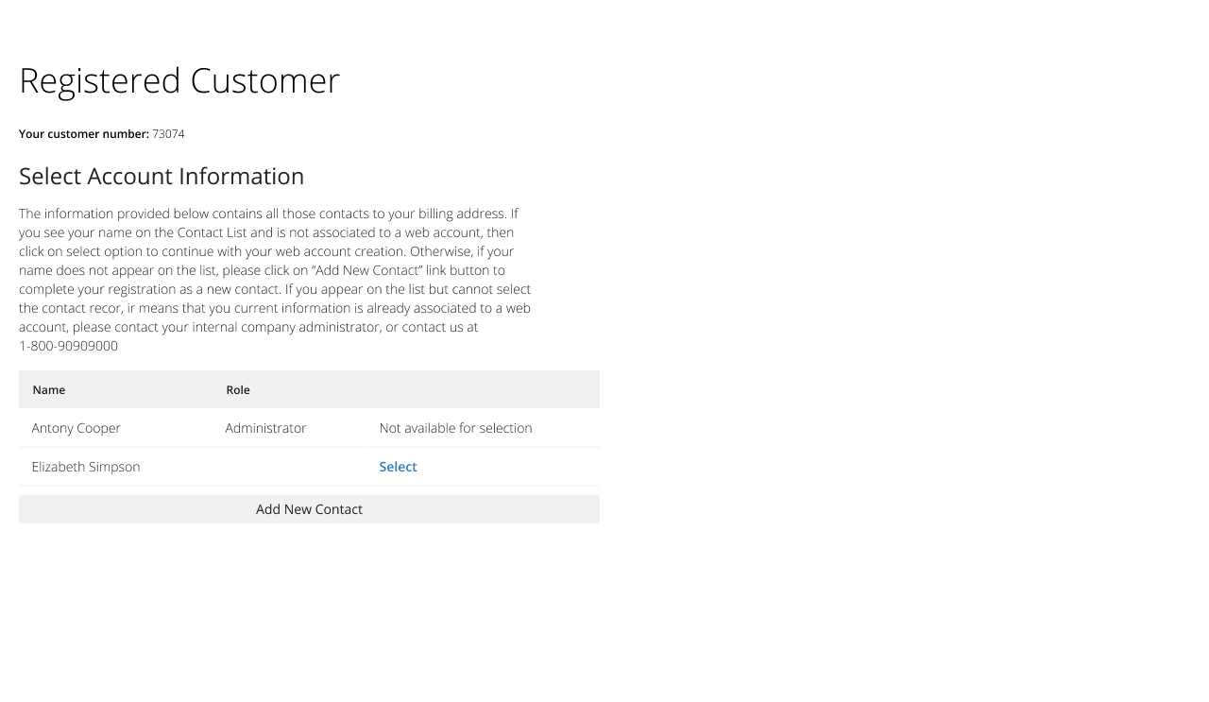Click the Antony Cooper table row
The height and width of the screenshot is (702, 1209).
coord(309,428)
